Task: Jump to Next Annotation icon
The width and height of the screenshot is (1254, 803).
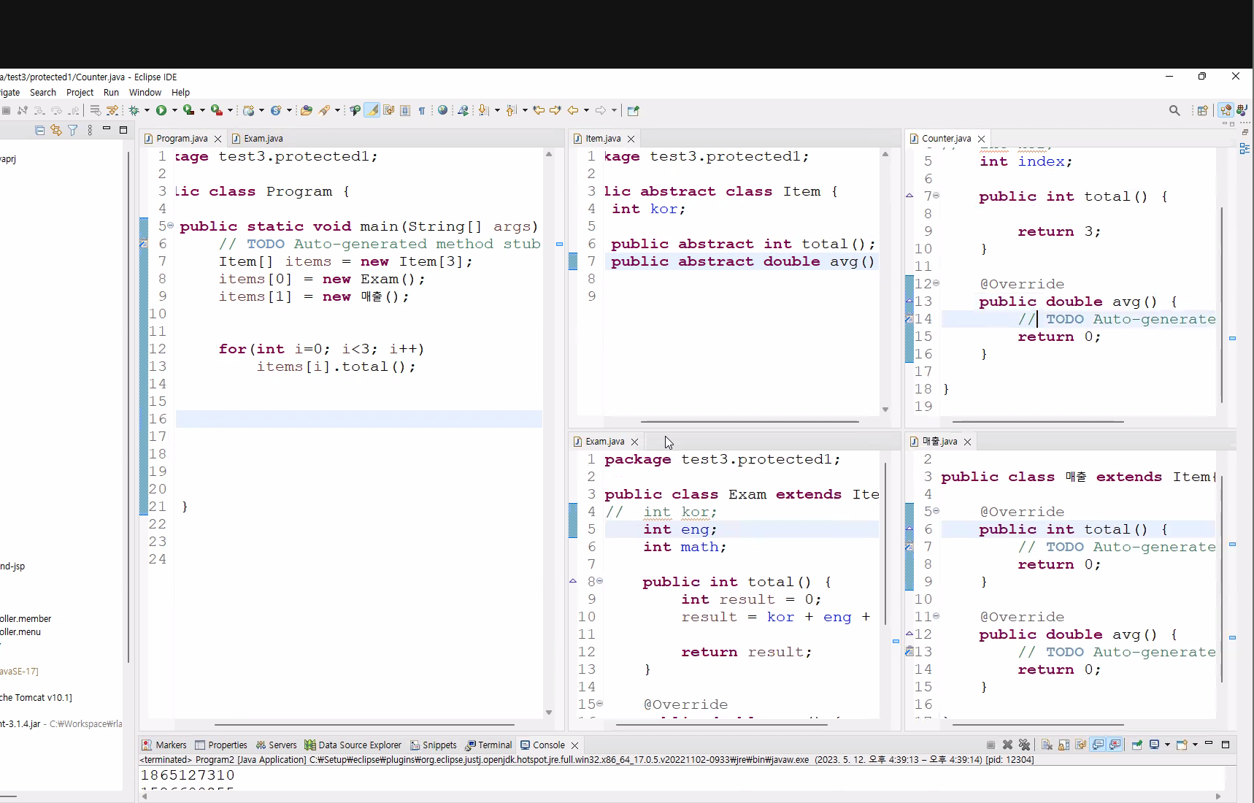Action: pos(483,110)
